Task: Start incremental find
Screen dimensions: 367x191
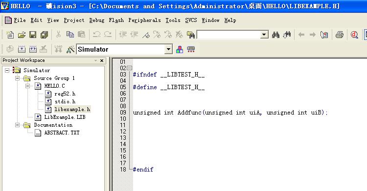Action: (287, 35)
